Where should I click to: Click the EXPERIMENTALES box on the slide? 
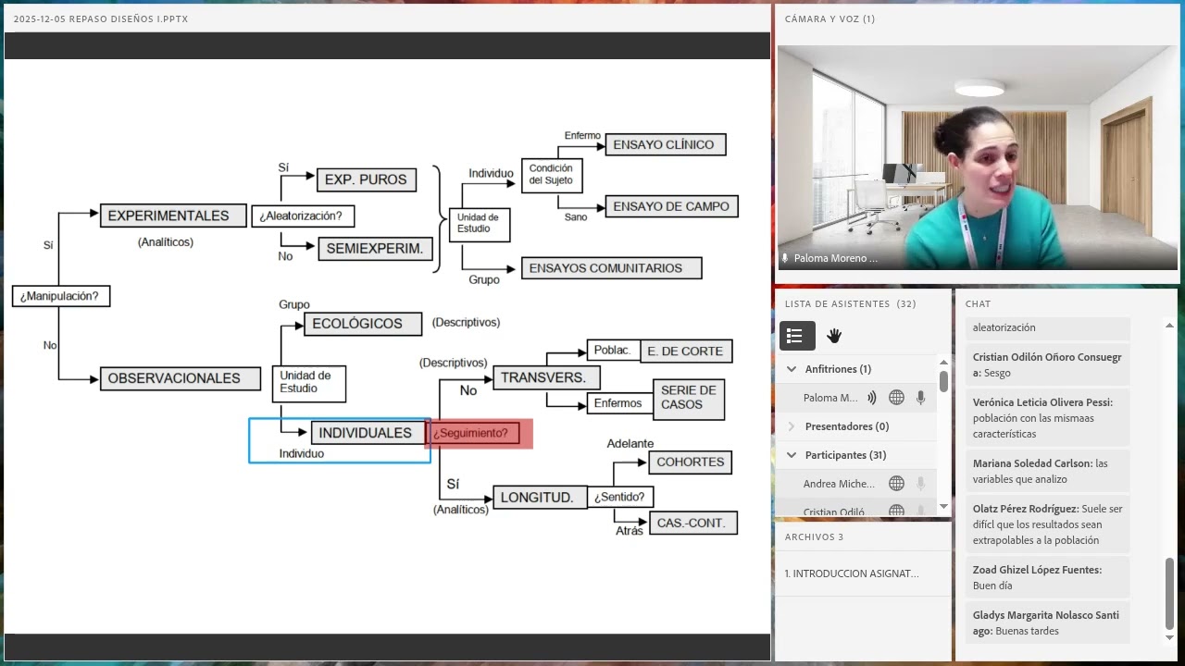[x=173, y=216]
